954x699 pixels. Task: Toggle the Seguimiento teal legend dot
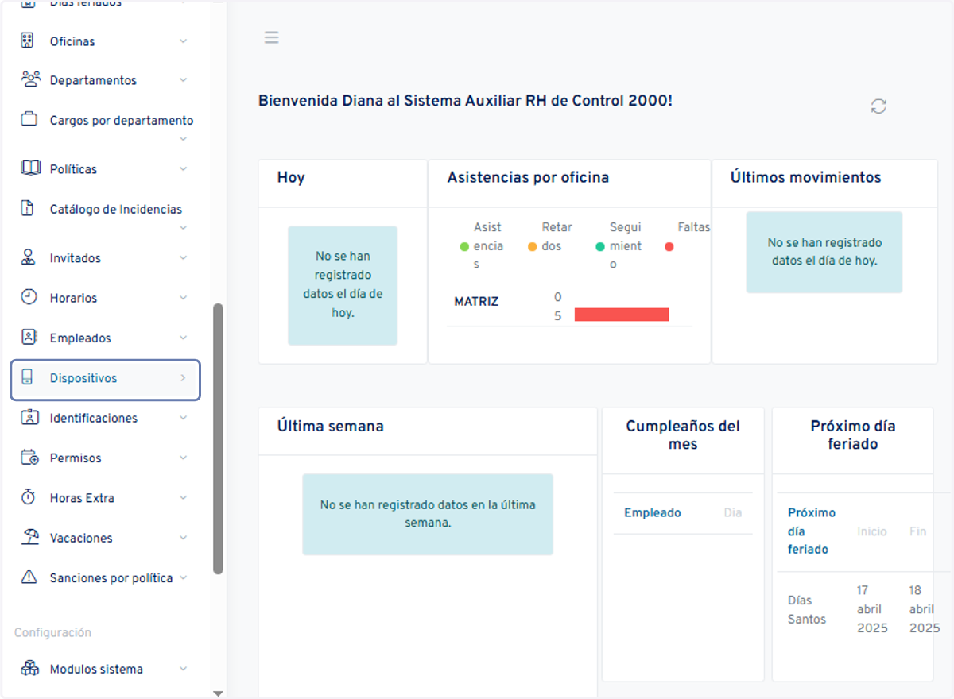[x=600, y=246]
